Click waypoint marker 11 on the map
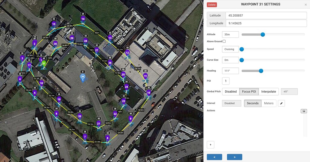The width and height of the screenshot is (310, 162). 146,76
